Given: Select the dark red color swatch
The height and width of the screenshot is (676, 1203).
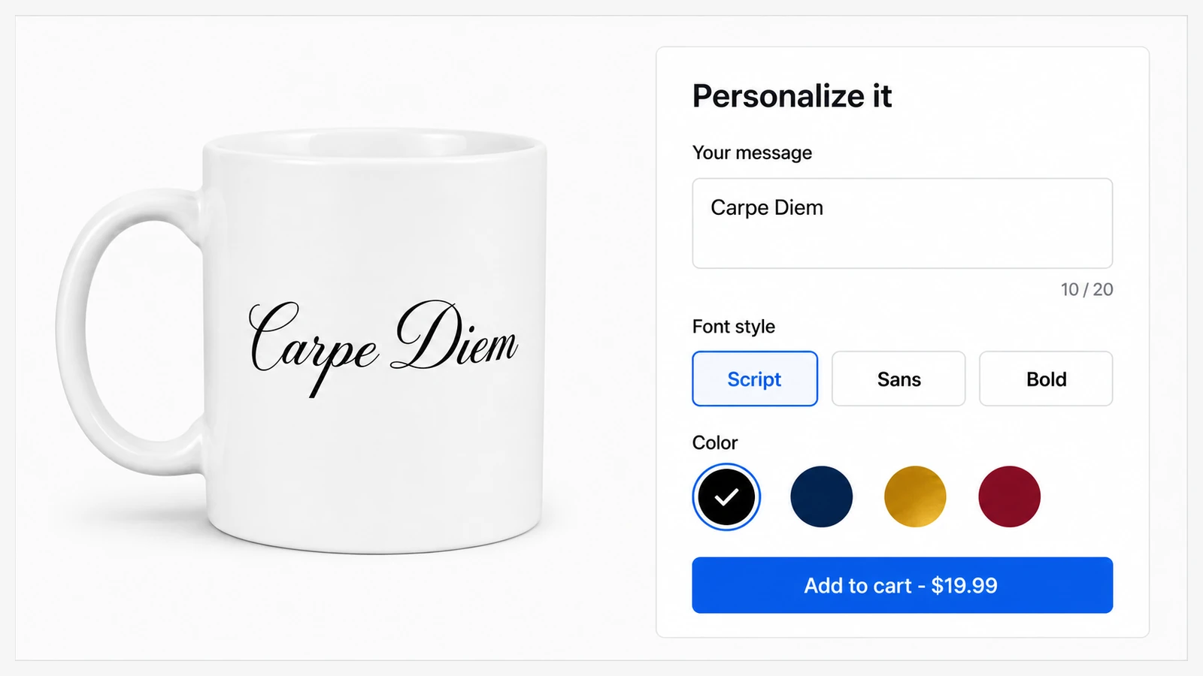Looking at the screenshot, I should pos(1009,496).
